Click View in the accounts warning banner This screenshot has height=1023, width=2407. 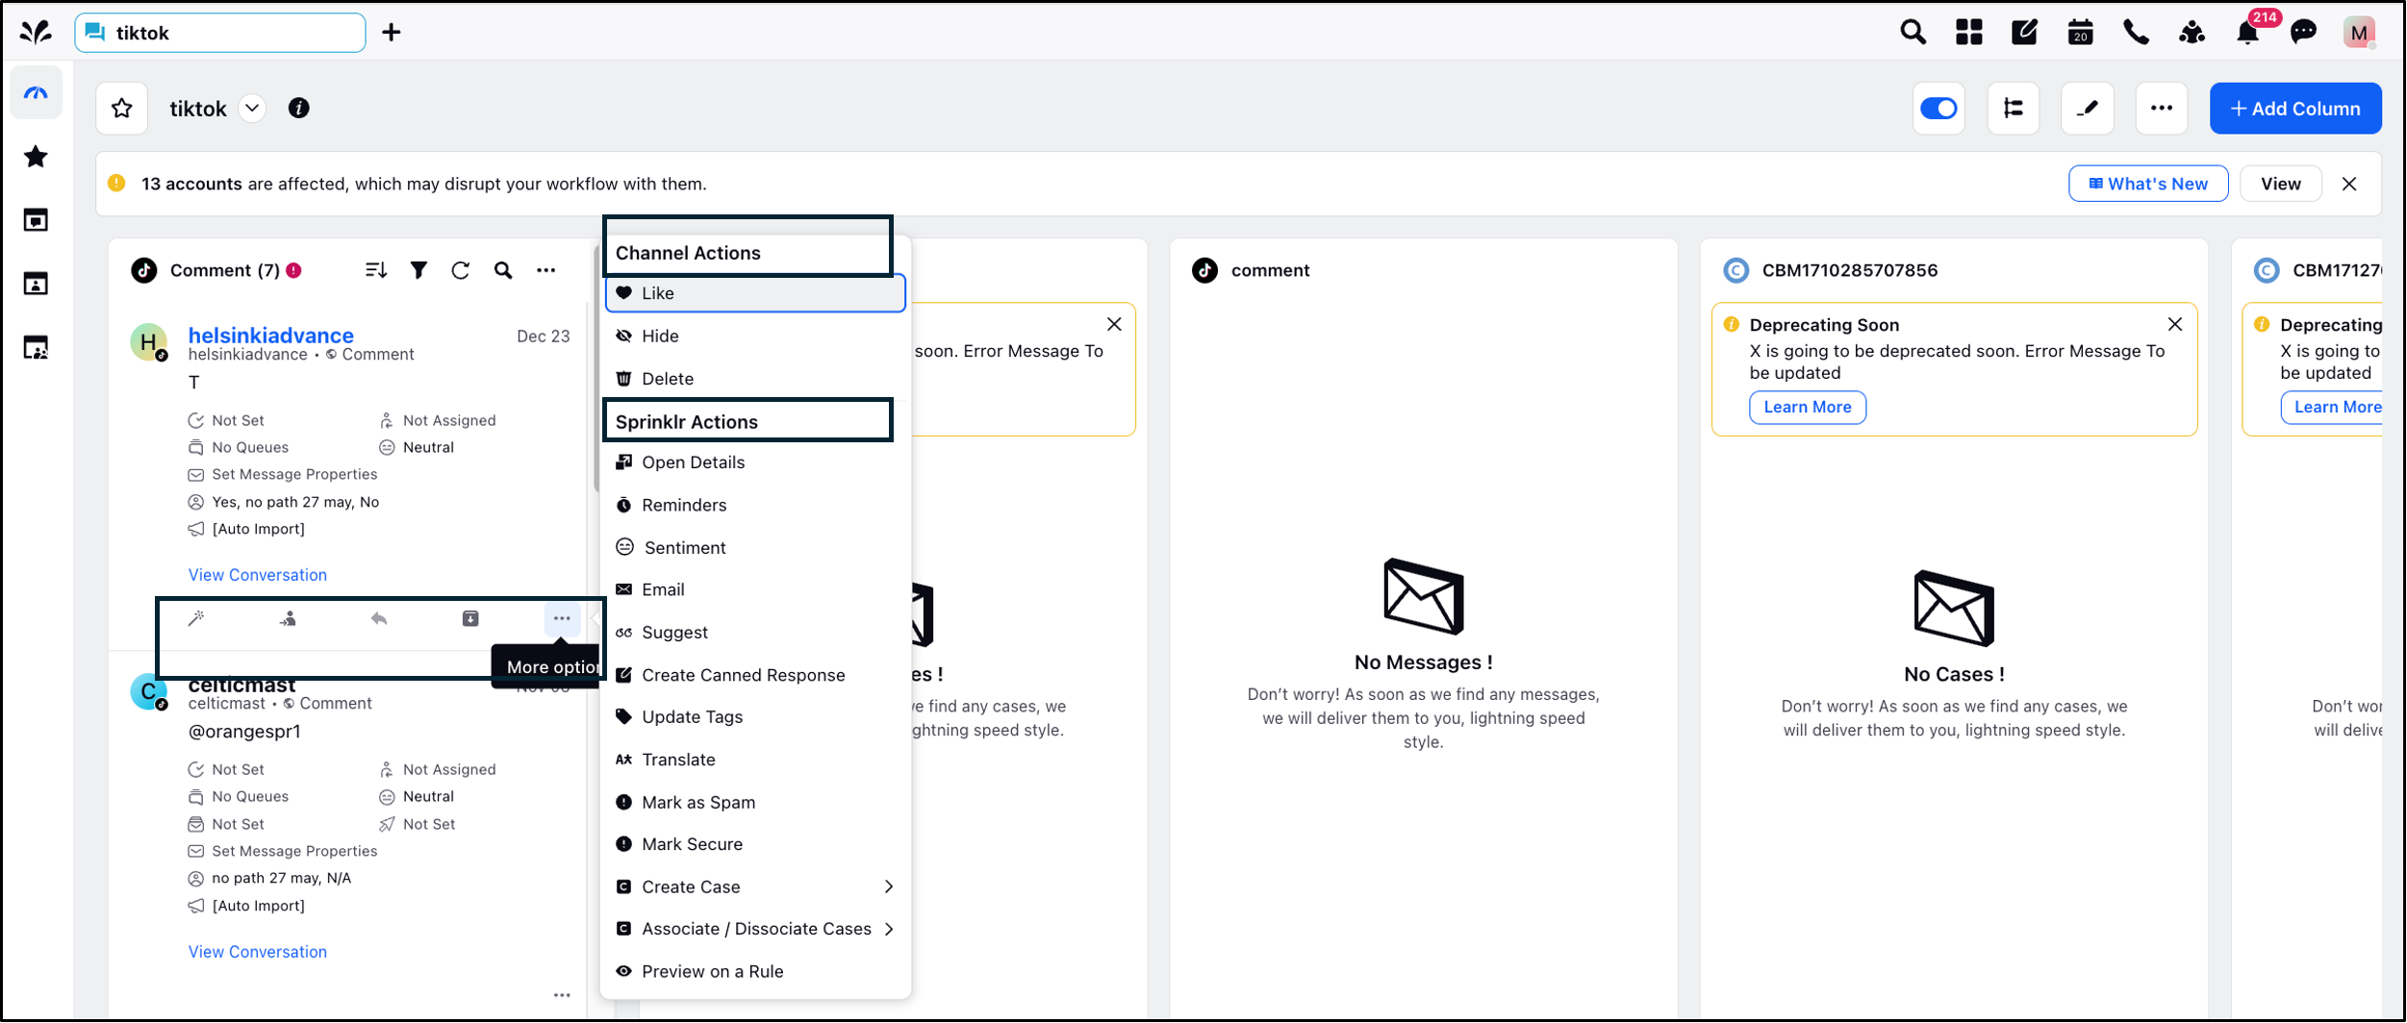2280,185
